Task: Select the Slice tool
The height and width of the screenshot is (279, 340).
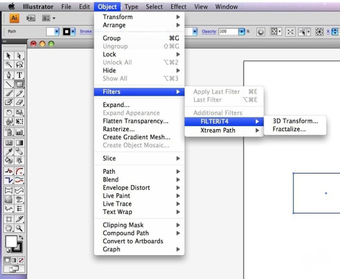Action: 19,219
